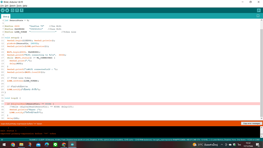263x148 pixels.
Task: Open the Sketch menu
Action: tap(12, 6)
